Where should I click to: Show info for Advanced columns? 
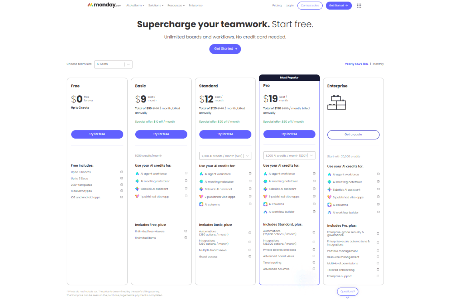click(x=314, y=269)
